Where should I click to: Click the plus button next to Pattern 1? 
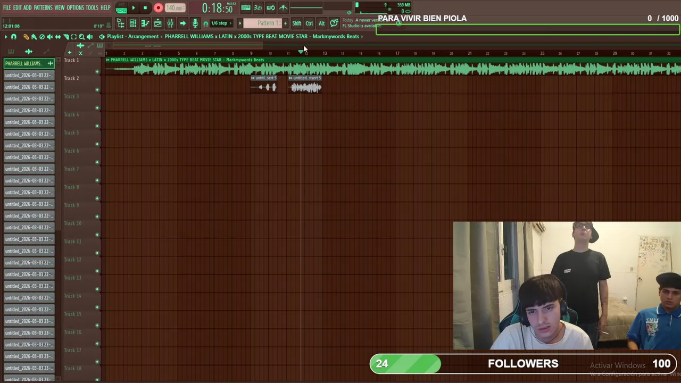pyautogui.click(x=285, y=23)
